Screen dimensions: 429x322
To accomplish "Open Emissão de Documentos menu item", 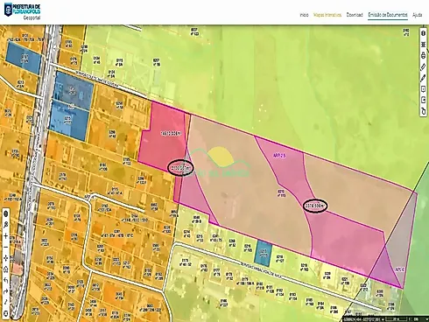I will point(388,15).
